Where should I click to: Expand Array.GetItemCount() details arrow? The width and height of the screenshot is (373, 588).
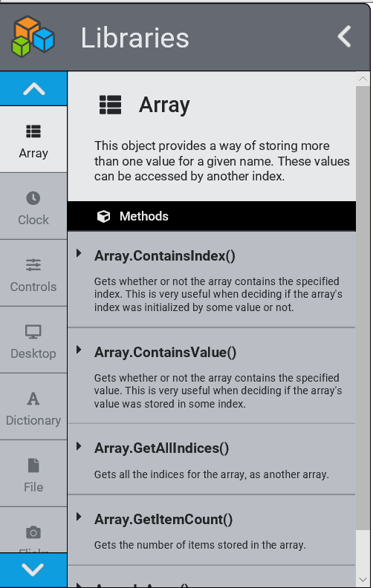[x=79, y=517]
